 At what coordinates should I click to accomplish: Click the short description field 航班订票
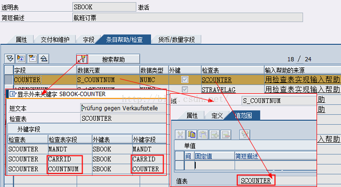188,17
